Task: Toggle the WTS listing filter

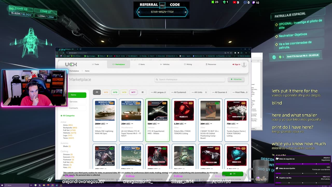Action: [106, 92]
